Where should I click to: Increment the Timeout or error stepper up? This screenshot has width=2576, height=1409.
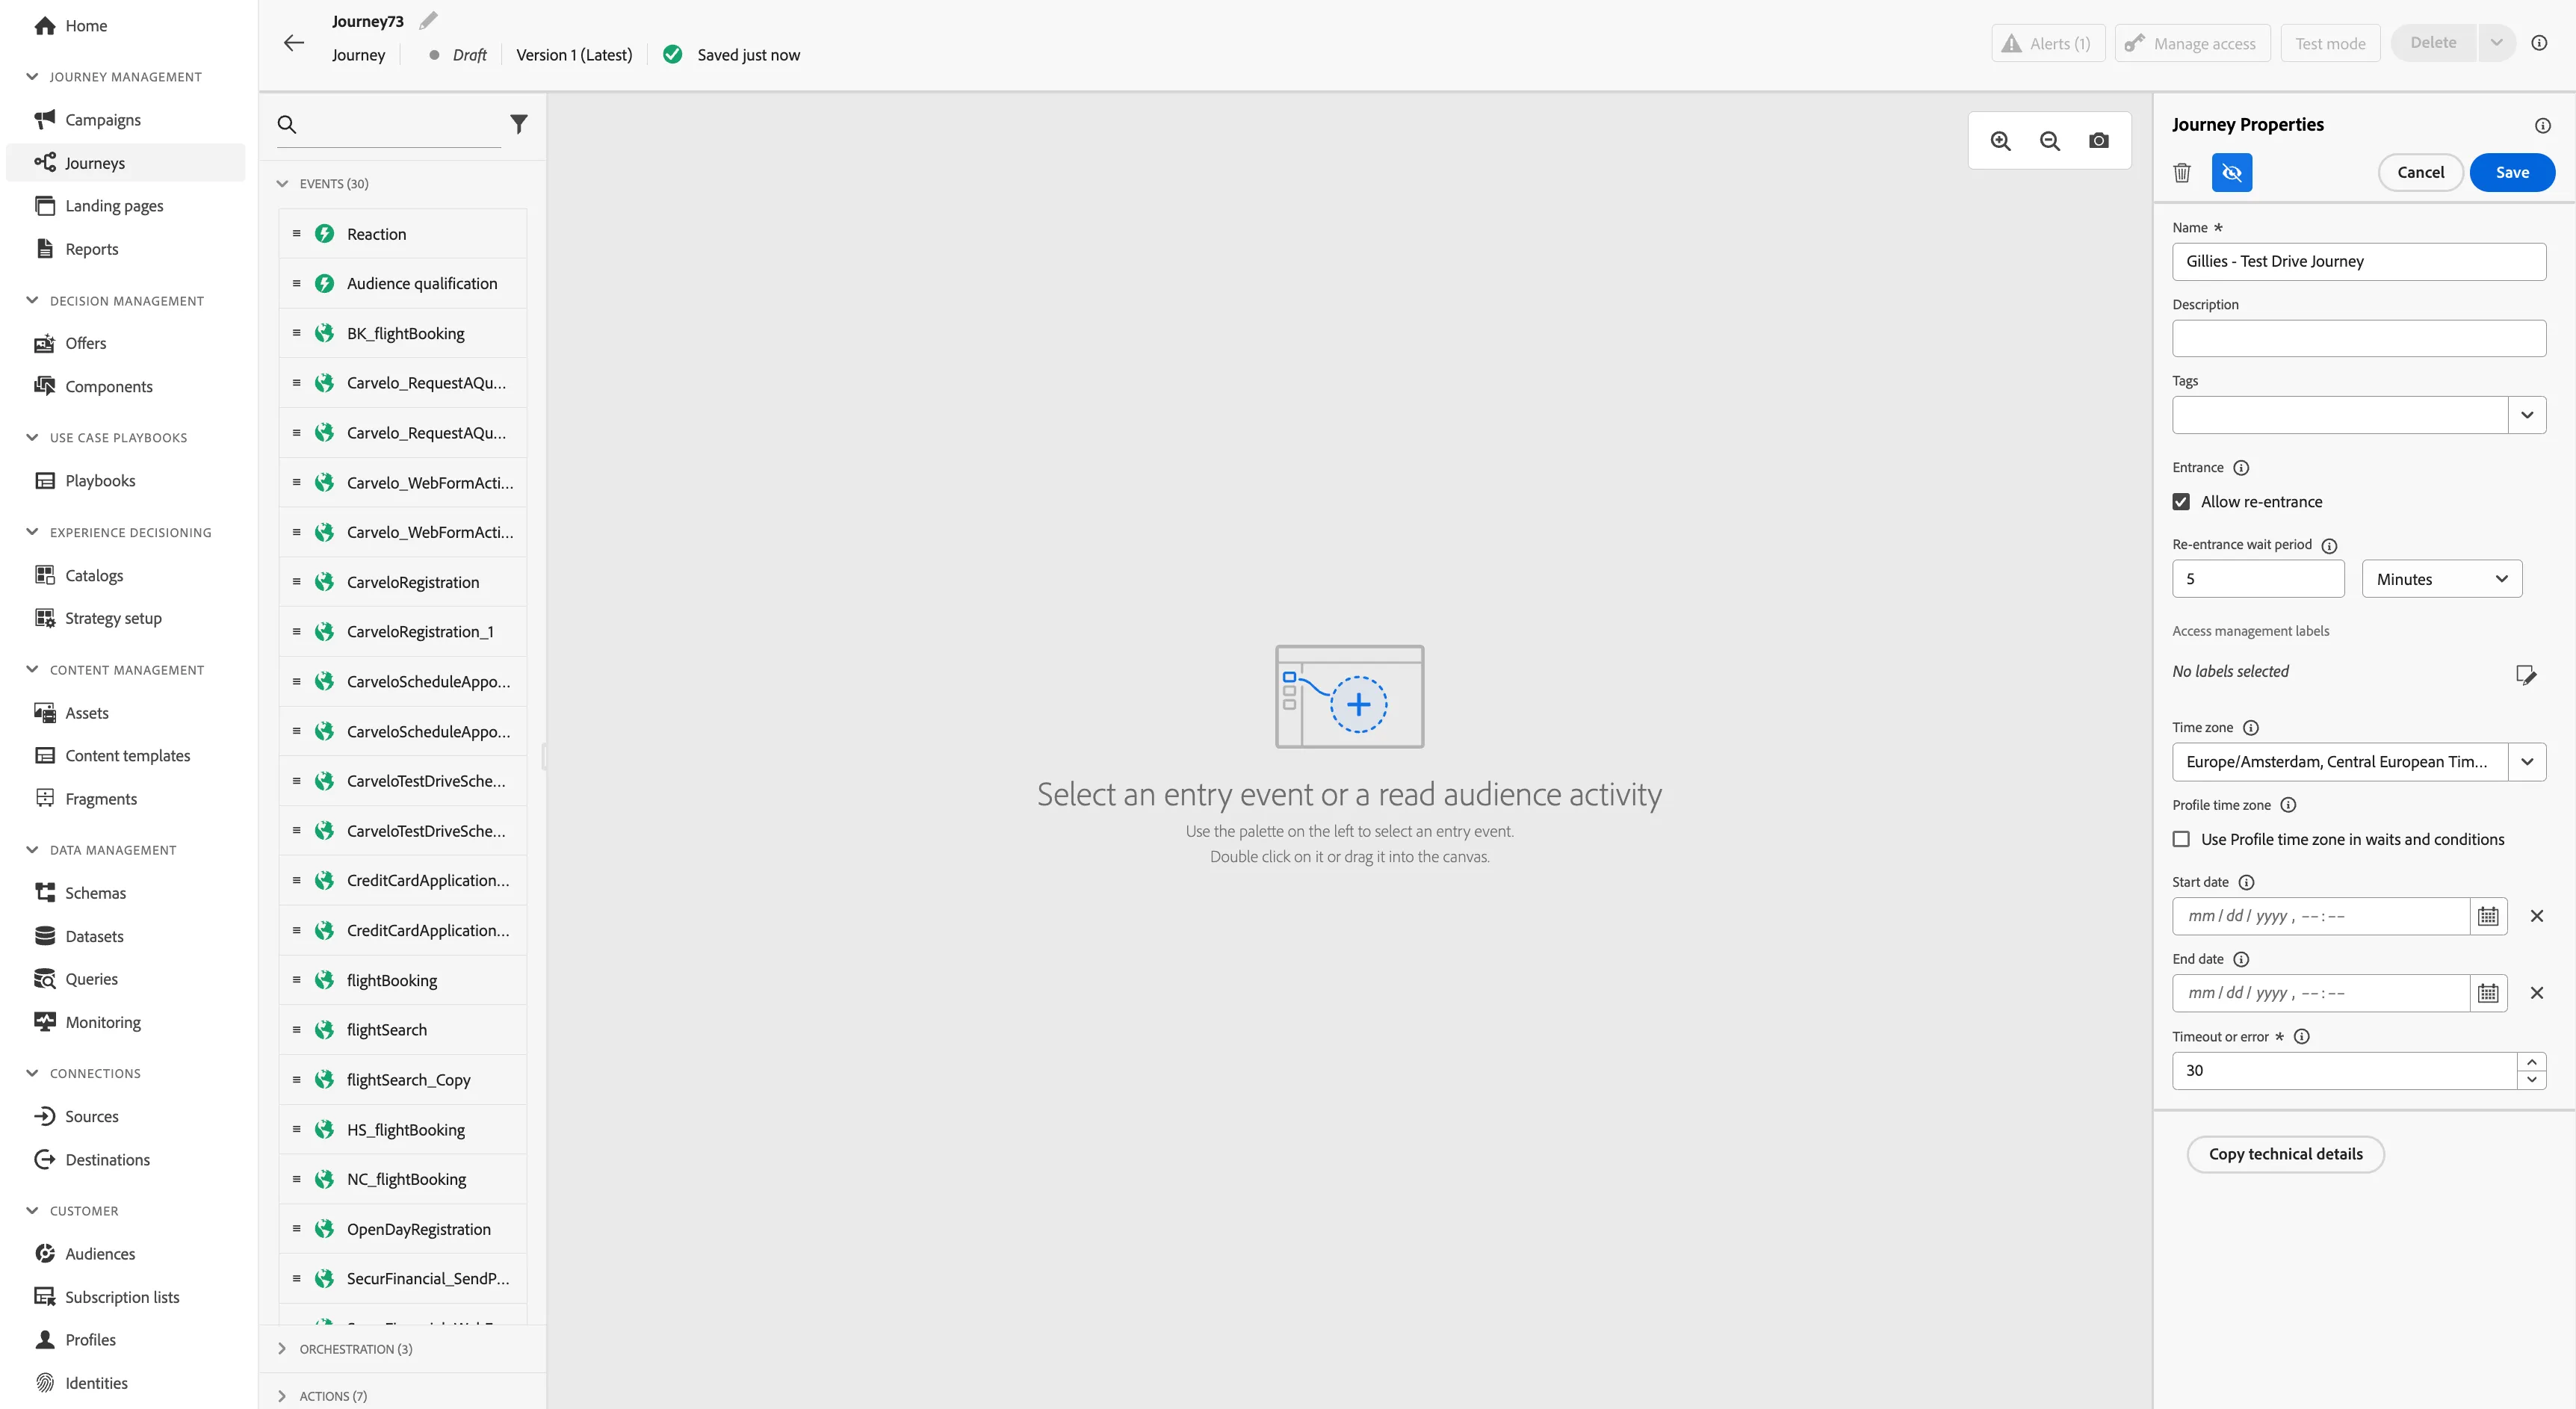click(x=2531, y=1062)
